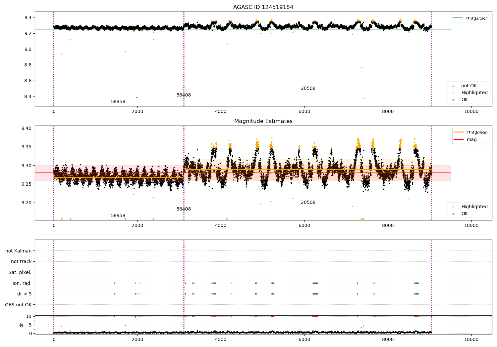Image resolution: width=497 pixels, height=347 pixels.
Task: Click the red 'mag' legend entry, middle plot
Action: click(465, 139)
